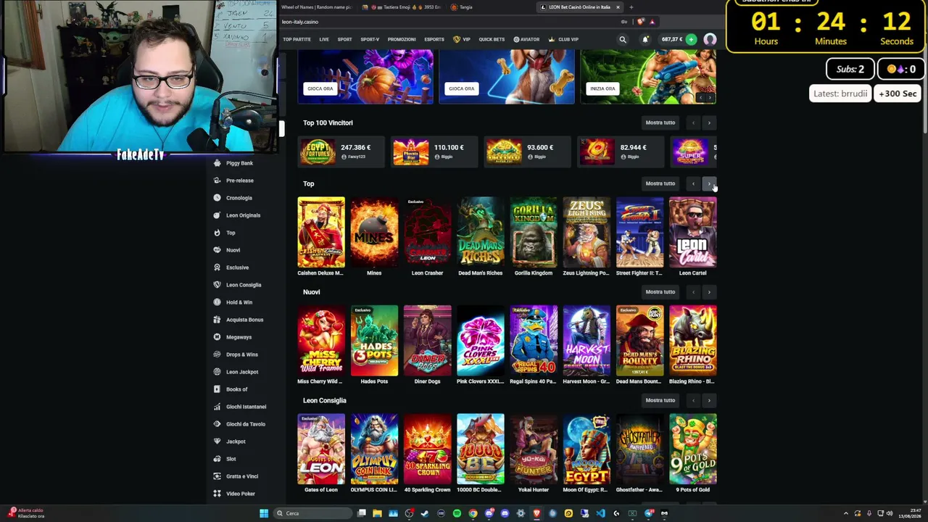This screenshot has width=928, height=522.
Task: Click the green deposit plus button
Action: [x=691, y=39]
